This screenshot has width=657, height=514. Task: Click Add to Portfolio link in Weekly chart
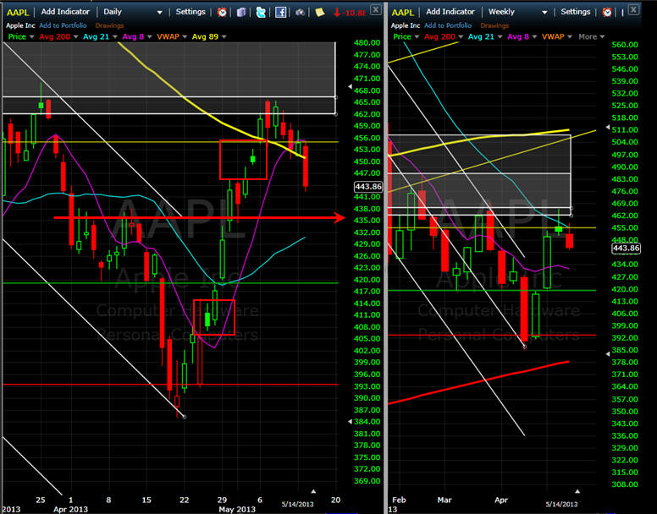[x=448, y=25]
